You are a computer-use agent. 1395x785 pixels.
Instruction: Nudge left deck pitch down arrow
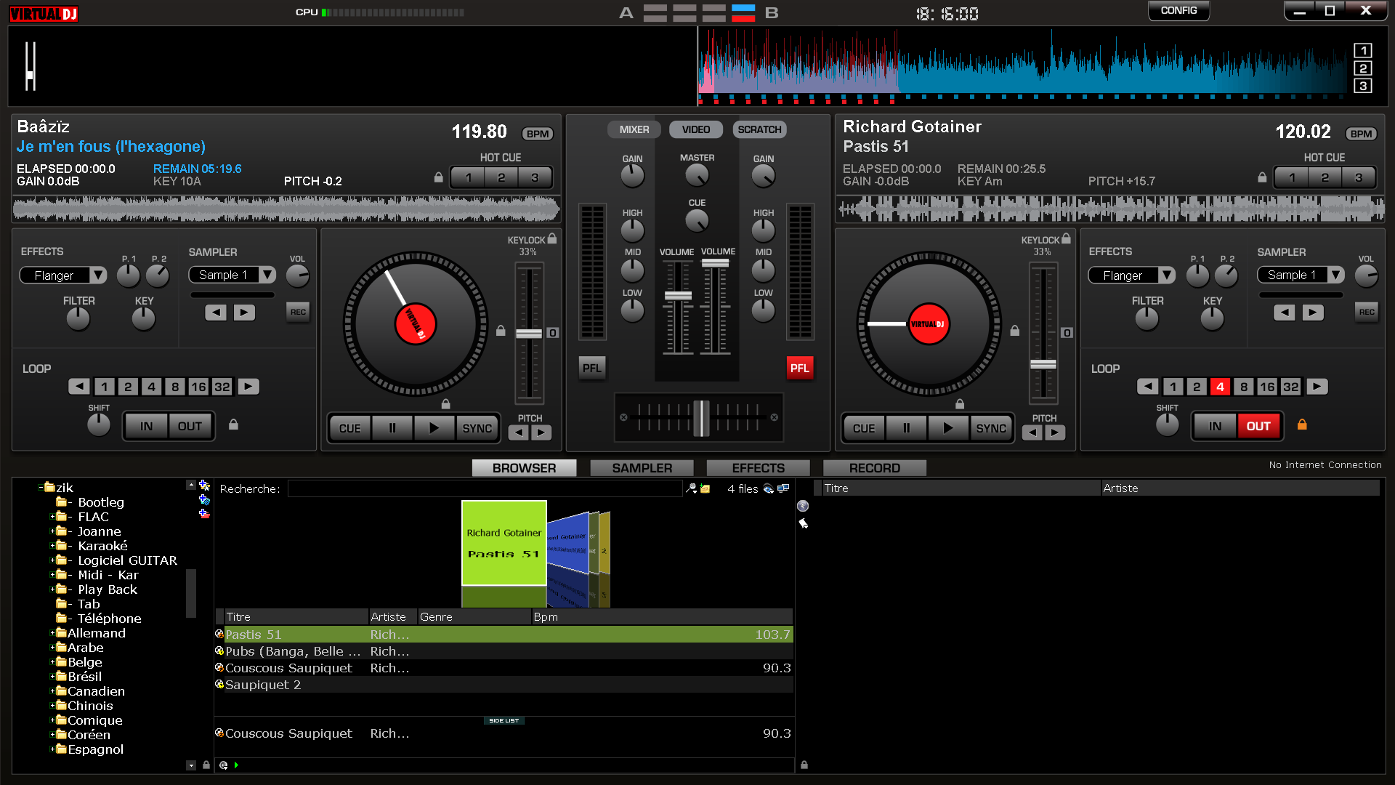pyautogui.click(x=518, y=433)
